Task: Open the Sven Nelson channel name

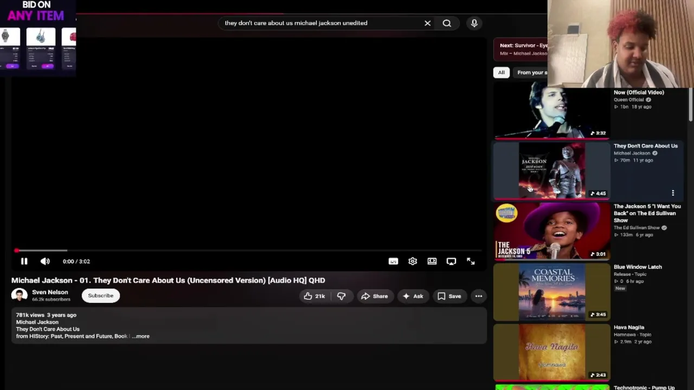Action: (50, 292)
